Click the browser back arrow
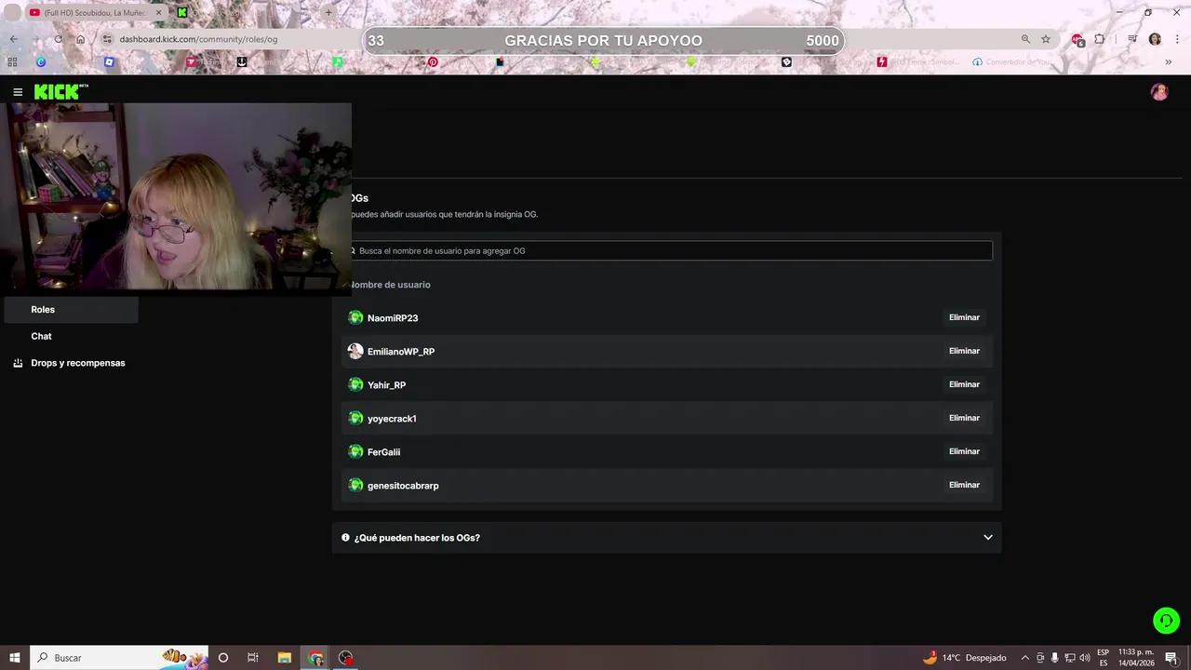 click(x=13, y=39)
